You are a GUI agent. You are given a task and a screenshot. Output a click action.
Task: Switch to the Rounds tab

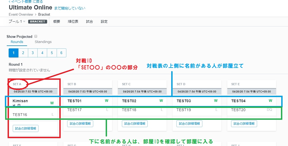coord(17,42)
